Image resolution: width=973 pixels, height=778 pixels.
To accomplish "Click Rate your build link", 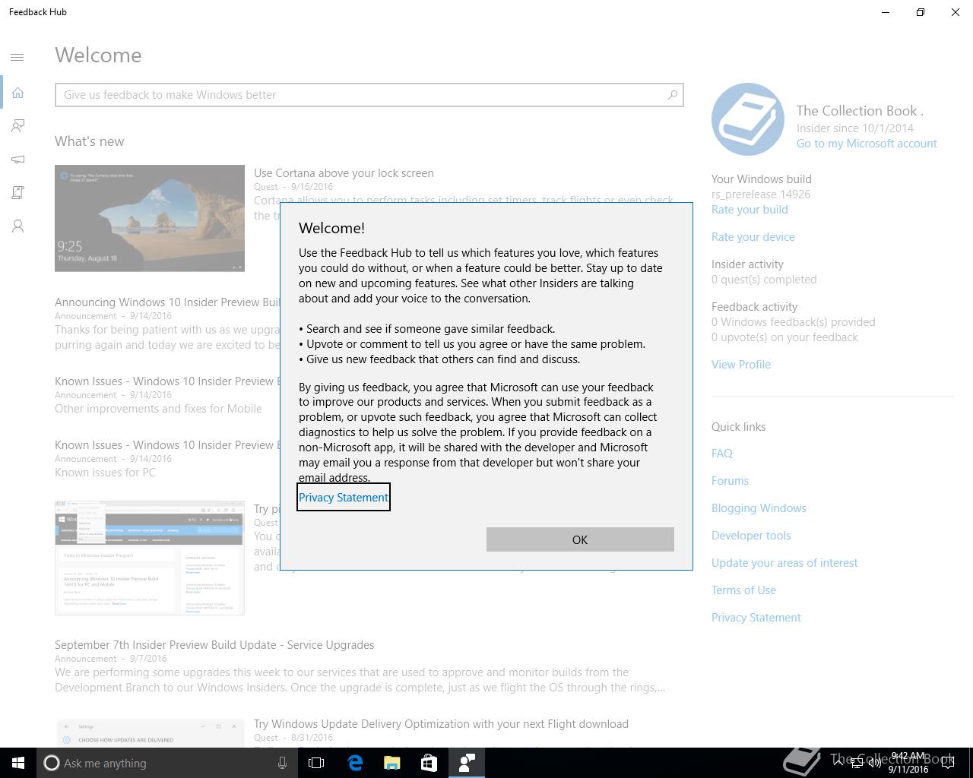I will (750, 210).
